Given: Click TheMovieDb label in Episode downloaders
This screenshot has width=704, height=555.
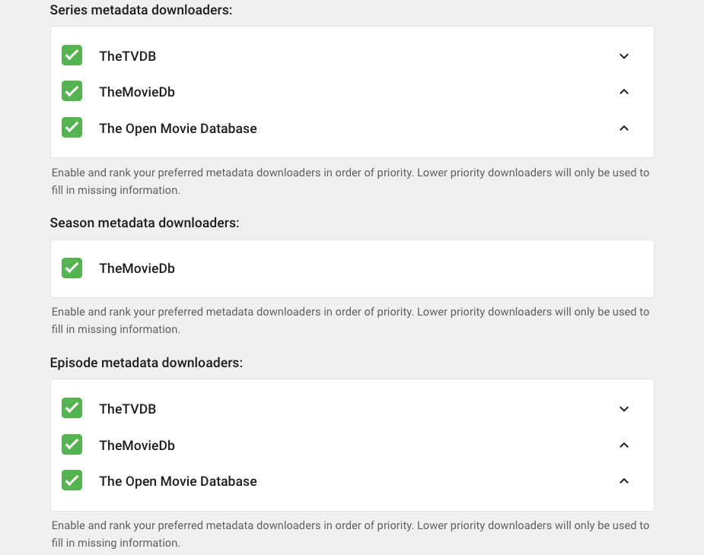Looking at the screenshot, I should 137,445.
